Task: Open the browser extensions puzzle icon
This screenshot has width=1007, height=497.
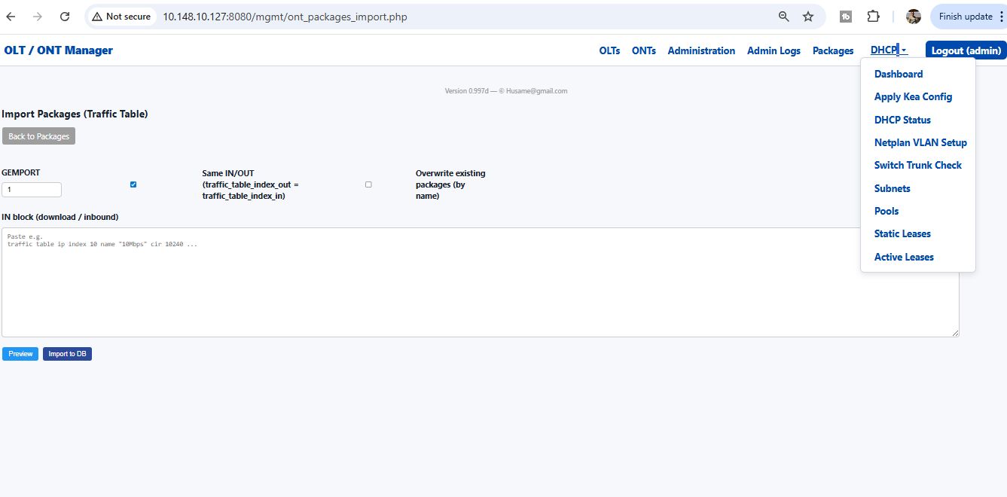Action: point(873,15)
